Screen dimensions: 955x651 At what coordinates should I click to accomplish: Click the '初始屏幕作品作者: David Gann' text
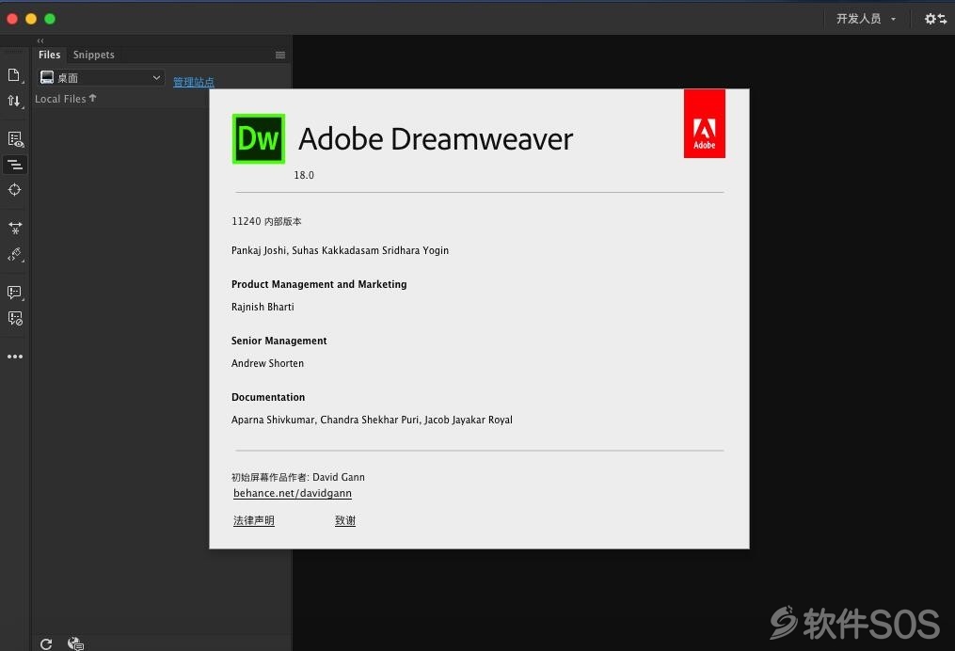tap(298, 478)
